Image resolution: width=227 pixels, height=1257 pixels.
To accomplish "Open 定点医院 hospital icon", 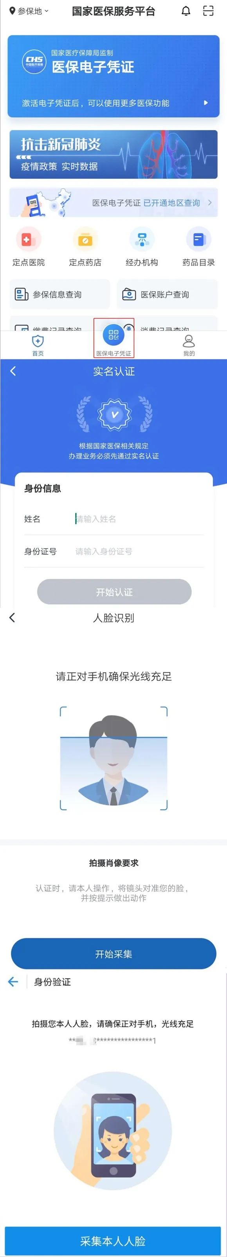I will pyautogui.click(x=28, y=239).
